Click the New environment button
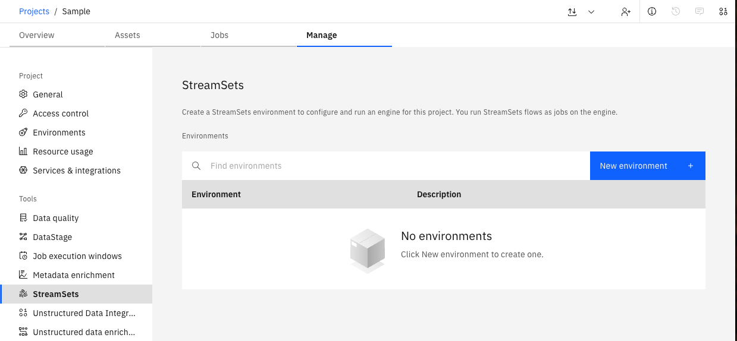Screen dimensions: 737x341 [x=648, y=166]
